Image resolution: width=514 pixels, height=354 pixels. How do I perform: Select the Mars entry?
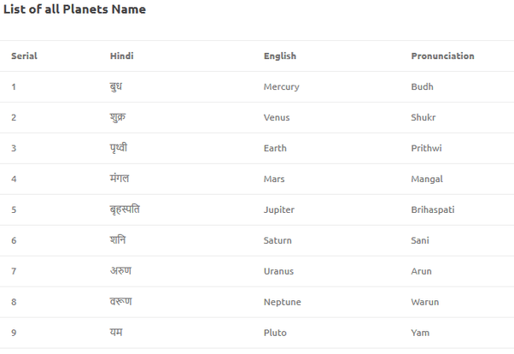tap(274, 180)
